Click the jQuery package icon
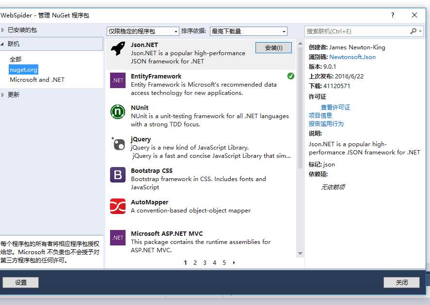Image resolution: width=430 pixels, height=305 pixels. (x=118, y=143)
